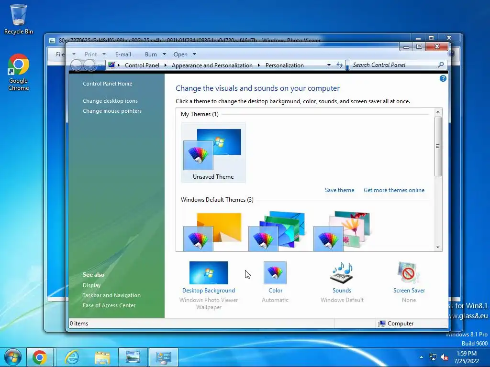Click Get more themes online link

tap(394, 190)
